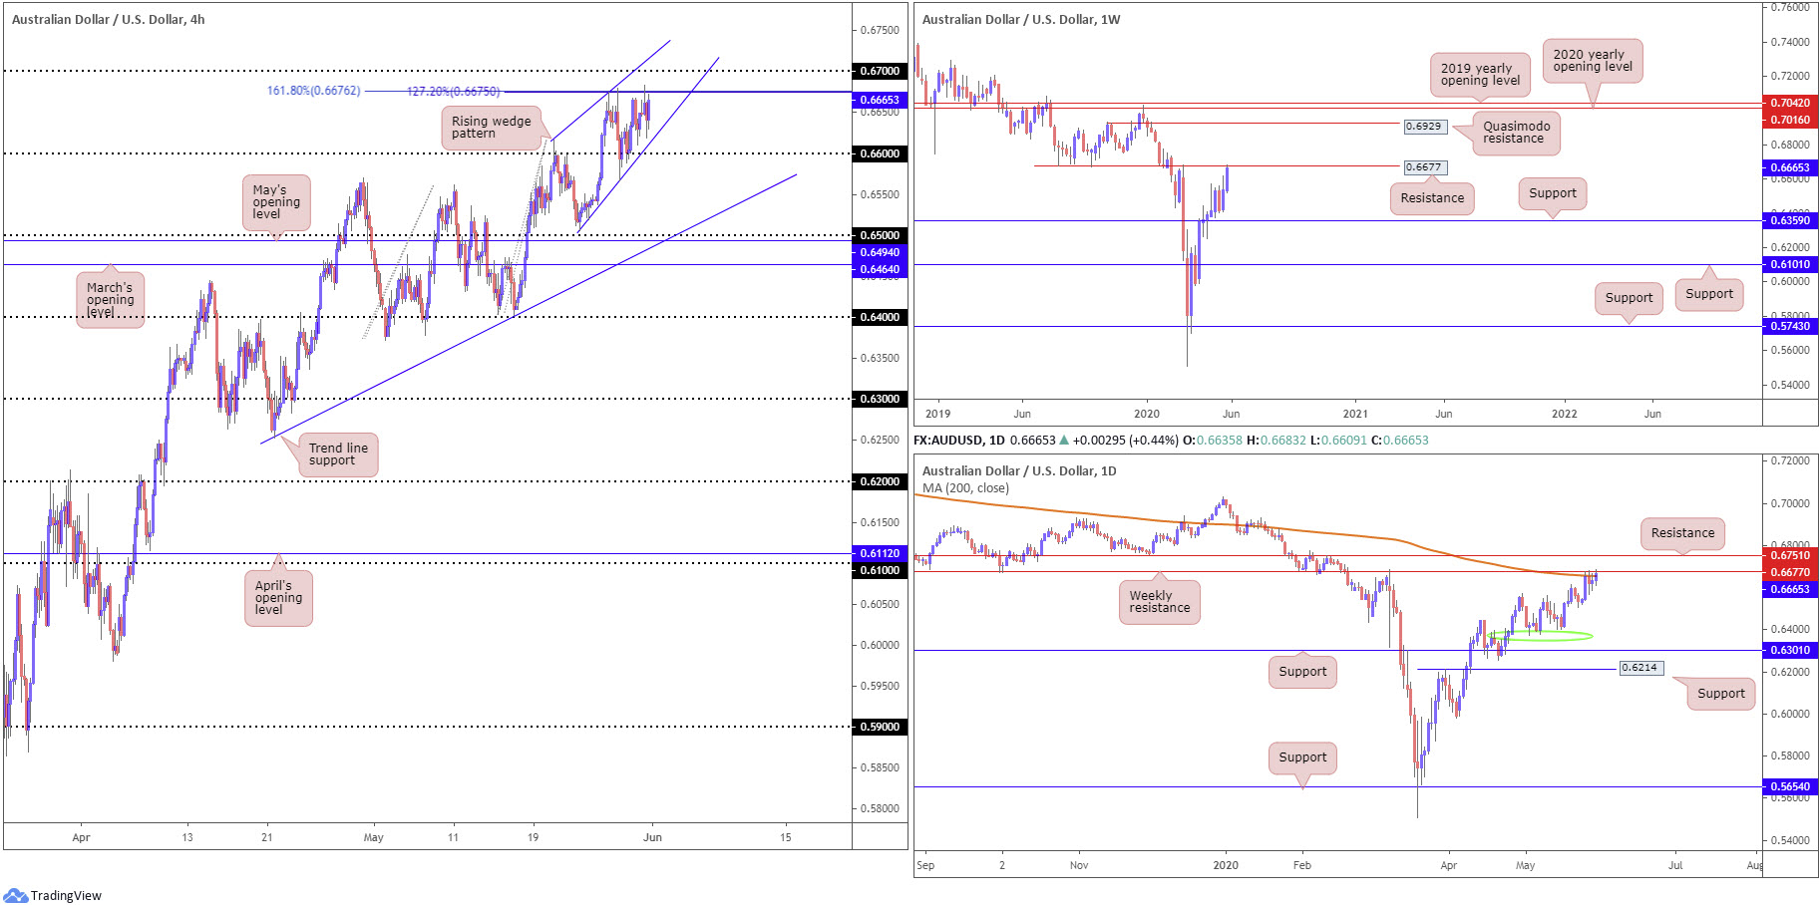The image size is (1819, 905).
Task: Click the 'Trend line support' annotation
Action: coord(338,454)
